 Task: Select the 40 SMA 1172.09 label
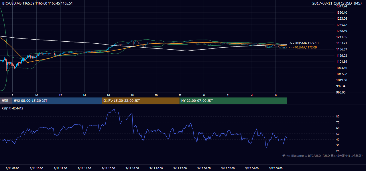click(x=303, y=47)
